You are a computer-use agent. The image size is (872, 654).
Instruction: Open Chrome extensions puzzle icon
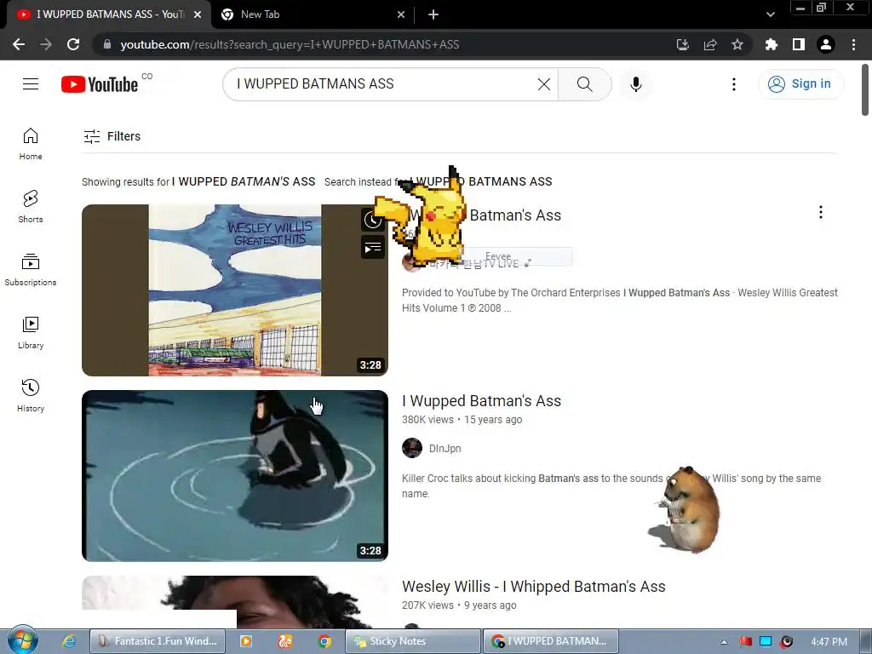(x=771, y=44)
